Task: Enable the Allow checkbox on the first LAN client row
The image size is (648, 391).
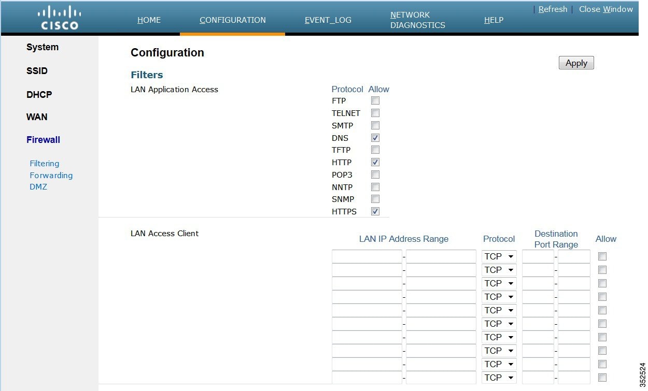Action: point(602,256)
